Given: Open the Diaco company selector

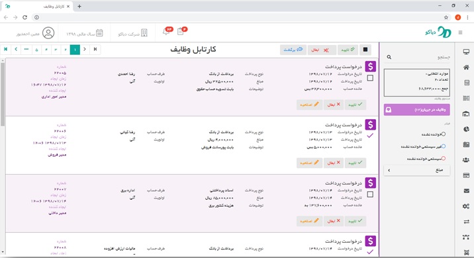Looking at the screenshot, I should 132,33.
